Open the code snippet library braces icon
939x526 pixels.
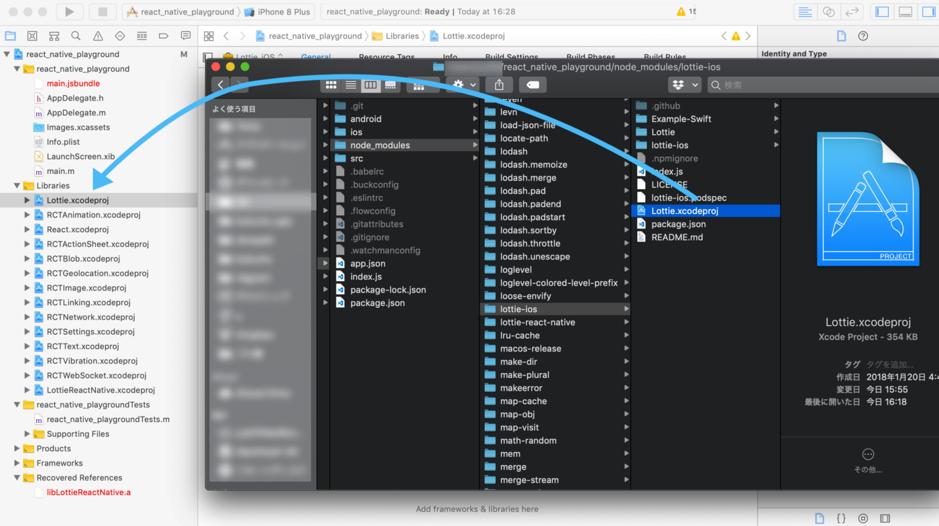point(841,519)
